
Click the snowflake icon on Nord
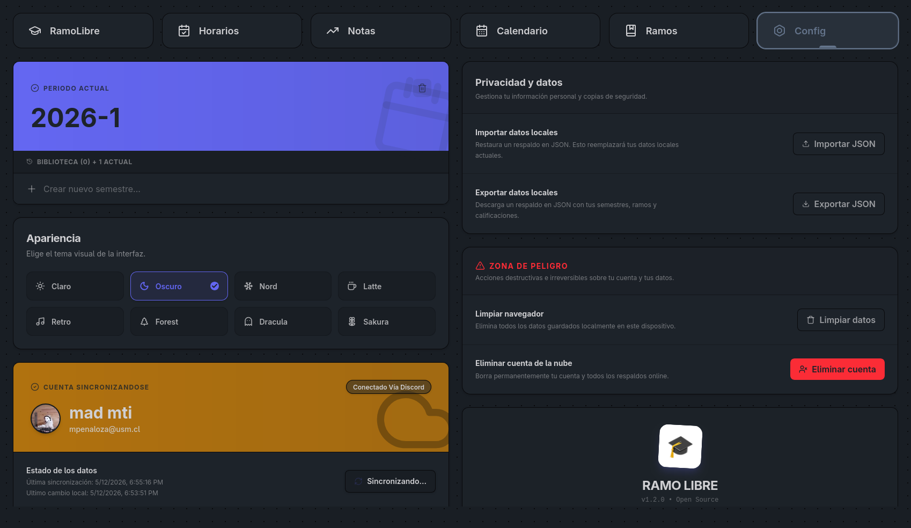click(x=248, y=286)
